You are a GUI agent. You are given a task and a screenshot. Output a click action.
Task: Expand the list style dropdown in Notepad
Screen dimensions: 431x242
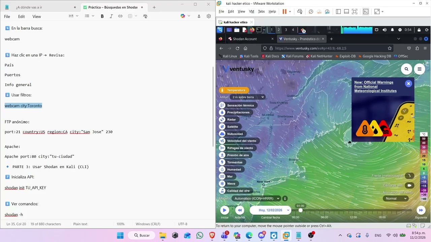[89, 16]
